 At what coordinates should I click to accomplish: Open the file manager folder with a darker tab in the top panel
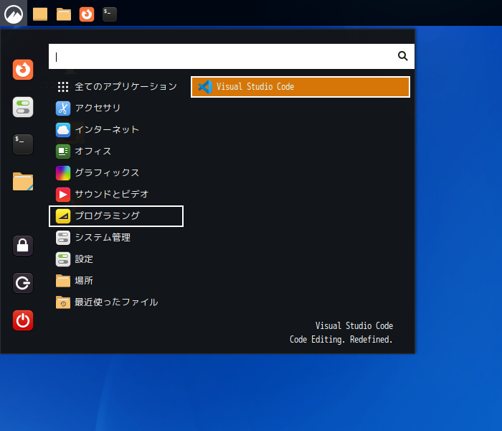click(x=64, y=14)
